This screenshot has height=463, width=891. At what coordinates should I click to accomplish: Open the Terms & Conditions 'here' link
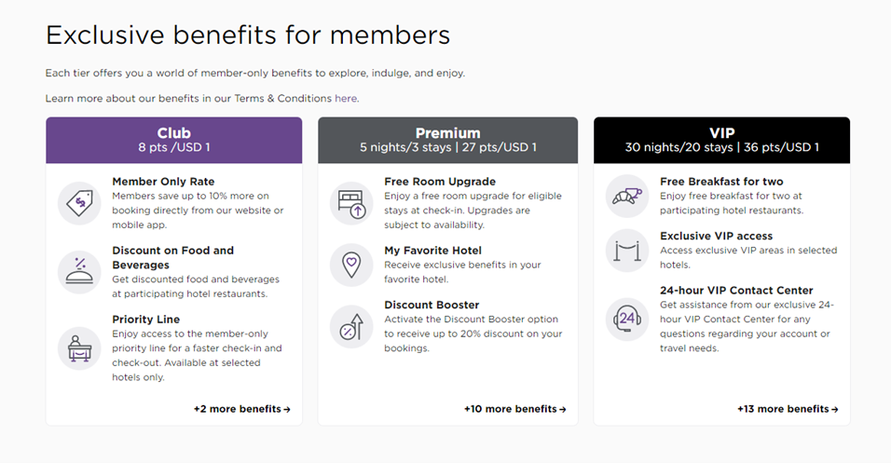(x=346, y=98)
